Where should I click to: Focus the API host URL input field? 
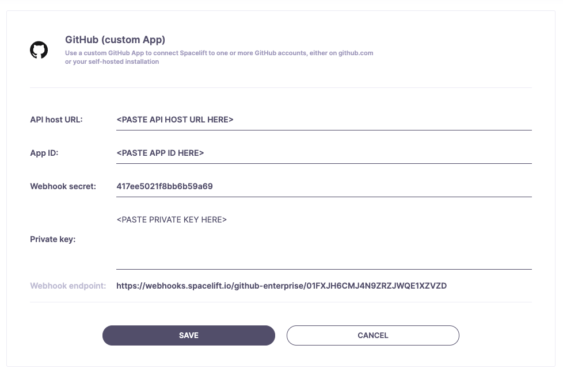point(324,120)
